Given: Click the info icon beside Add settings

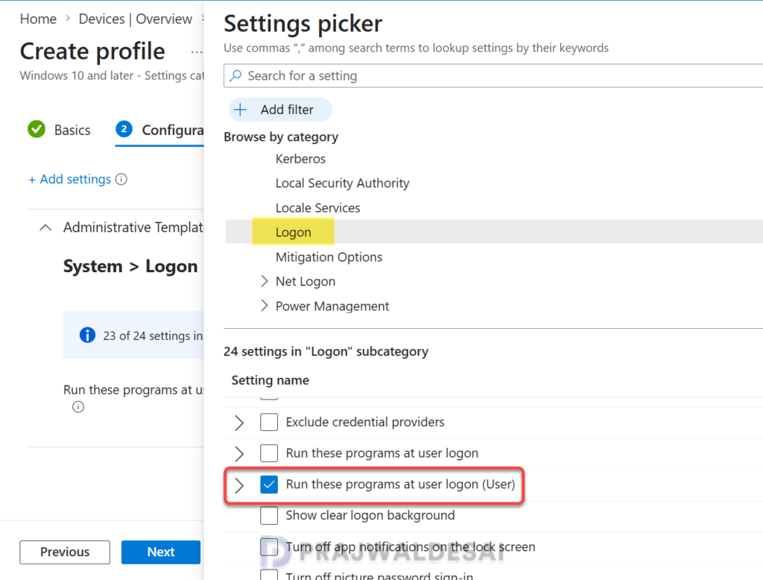Looking at the screenshot, I should (x=121, y=179).
